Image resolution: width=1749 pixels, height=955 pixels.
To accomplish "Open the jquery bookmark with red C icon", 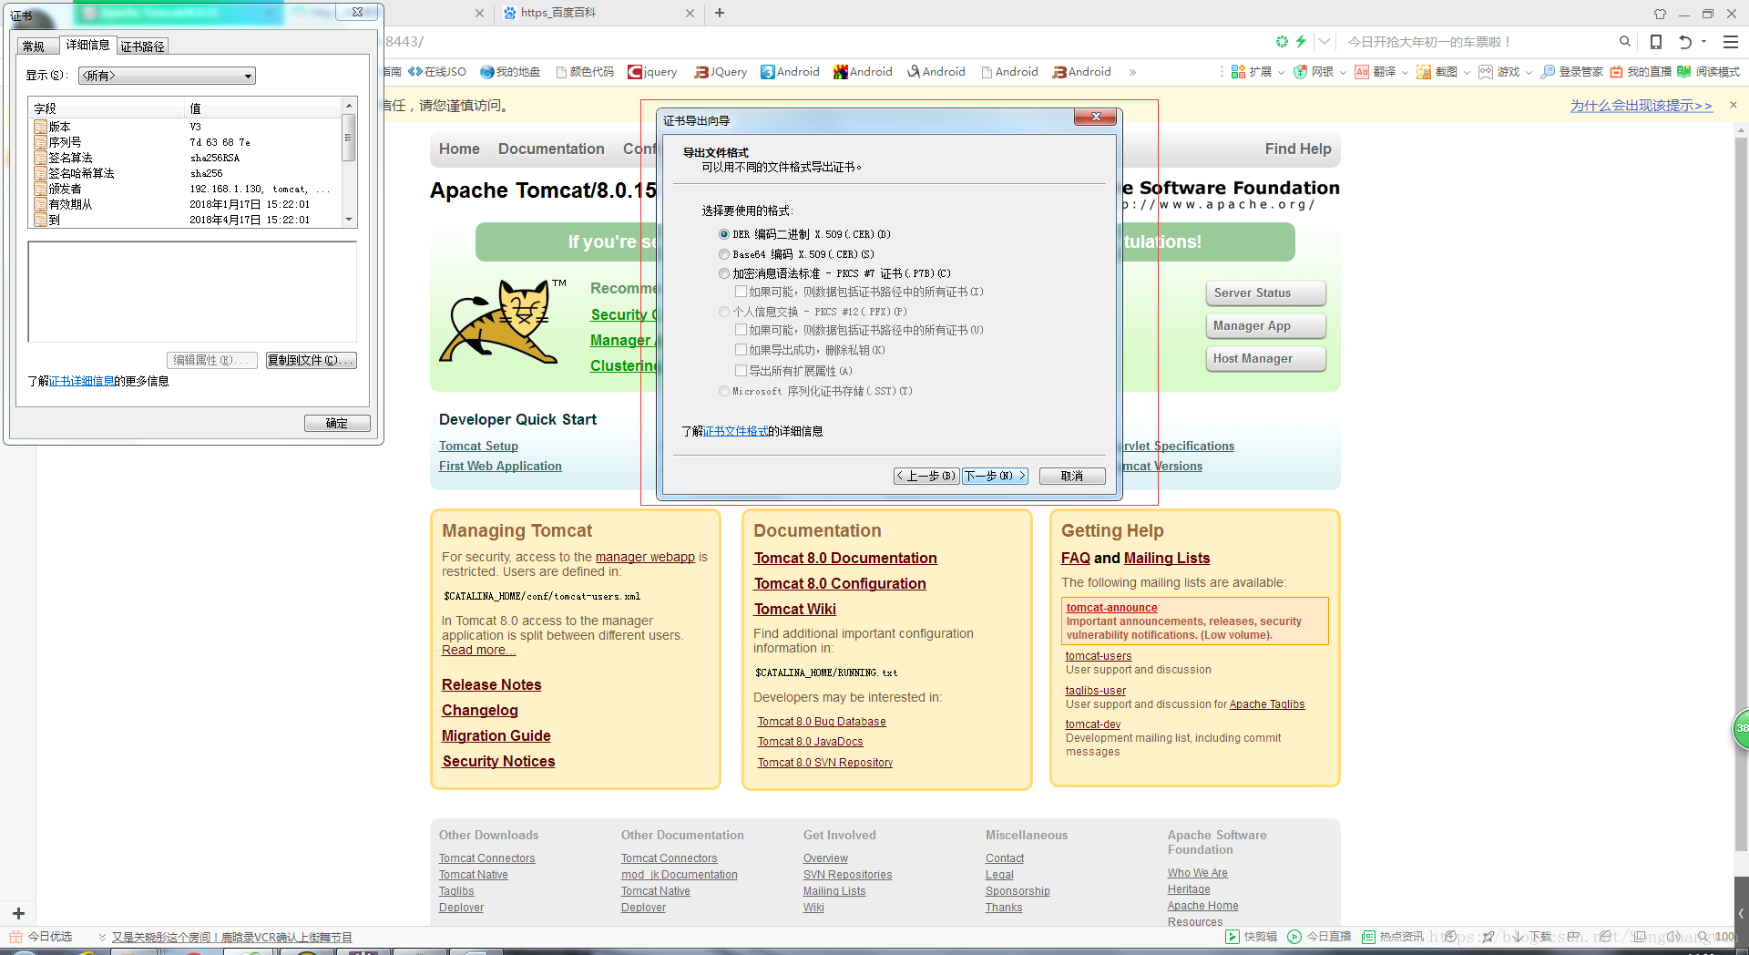I will tap(652, 72).
